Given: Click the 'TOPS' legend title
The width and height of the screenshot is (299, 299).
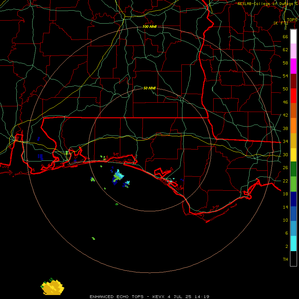Looking at the screenshot, I should click(x=292, y=20).
